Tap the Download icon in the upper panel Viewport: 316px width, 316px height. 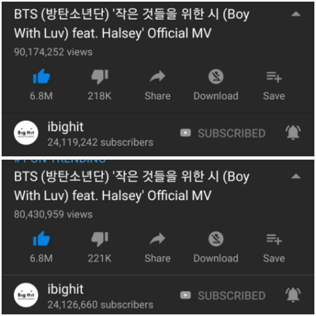(216, 76)
